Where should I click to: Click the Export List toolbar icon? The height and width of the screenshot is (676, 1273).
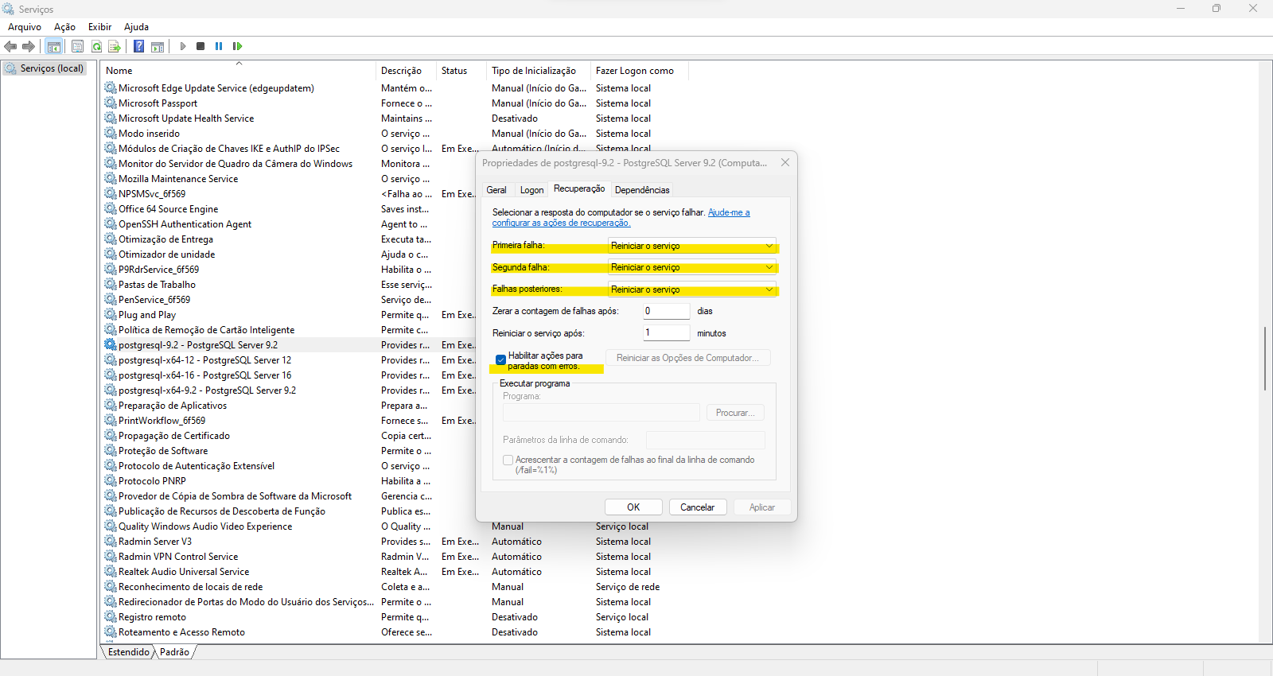[x=115, y=46]
